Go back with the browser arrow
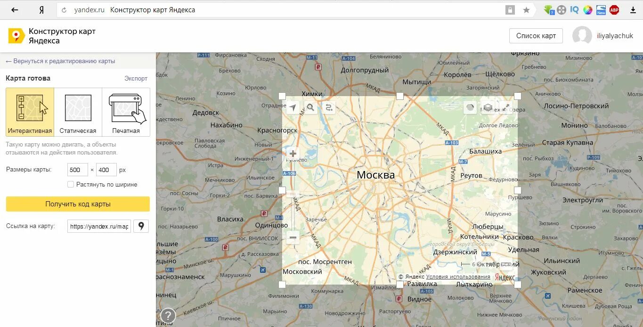 (15, 10)
